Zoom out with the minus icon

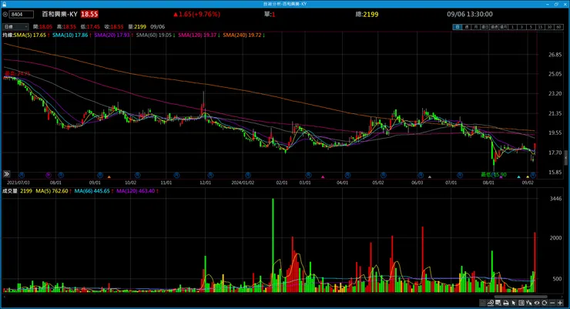point(552,303)
